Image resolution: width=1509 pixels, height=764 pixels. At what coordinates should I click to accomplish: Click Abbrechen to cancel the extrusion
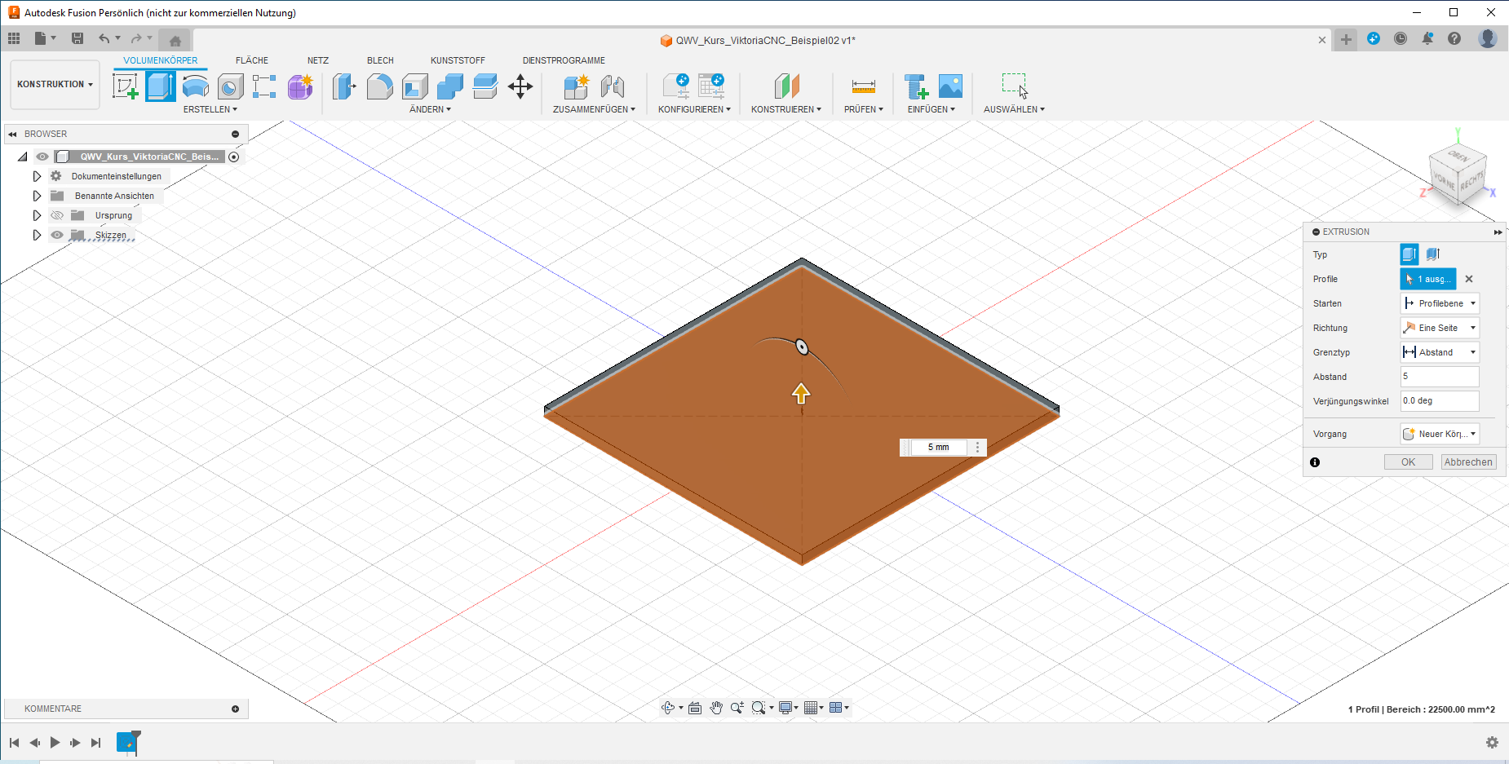click(x=1468, y=462)
